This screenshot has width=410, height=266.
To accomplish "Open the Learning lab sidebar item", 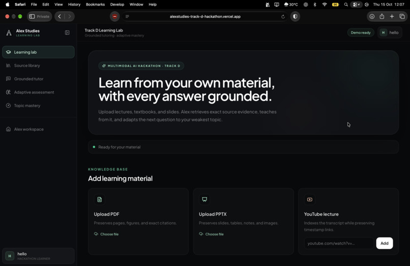I will tap(38, 52).
